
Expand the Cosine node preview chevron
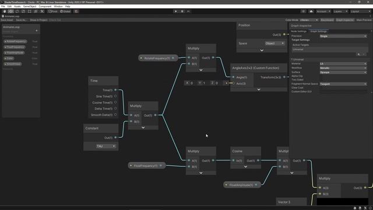(x=245, y=167)
